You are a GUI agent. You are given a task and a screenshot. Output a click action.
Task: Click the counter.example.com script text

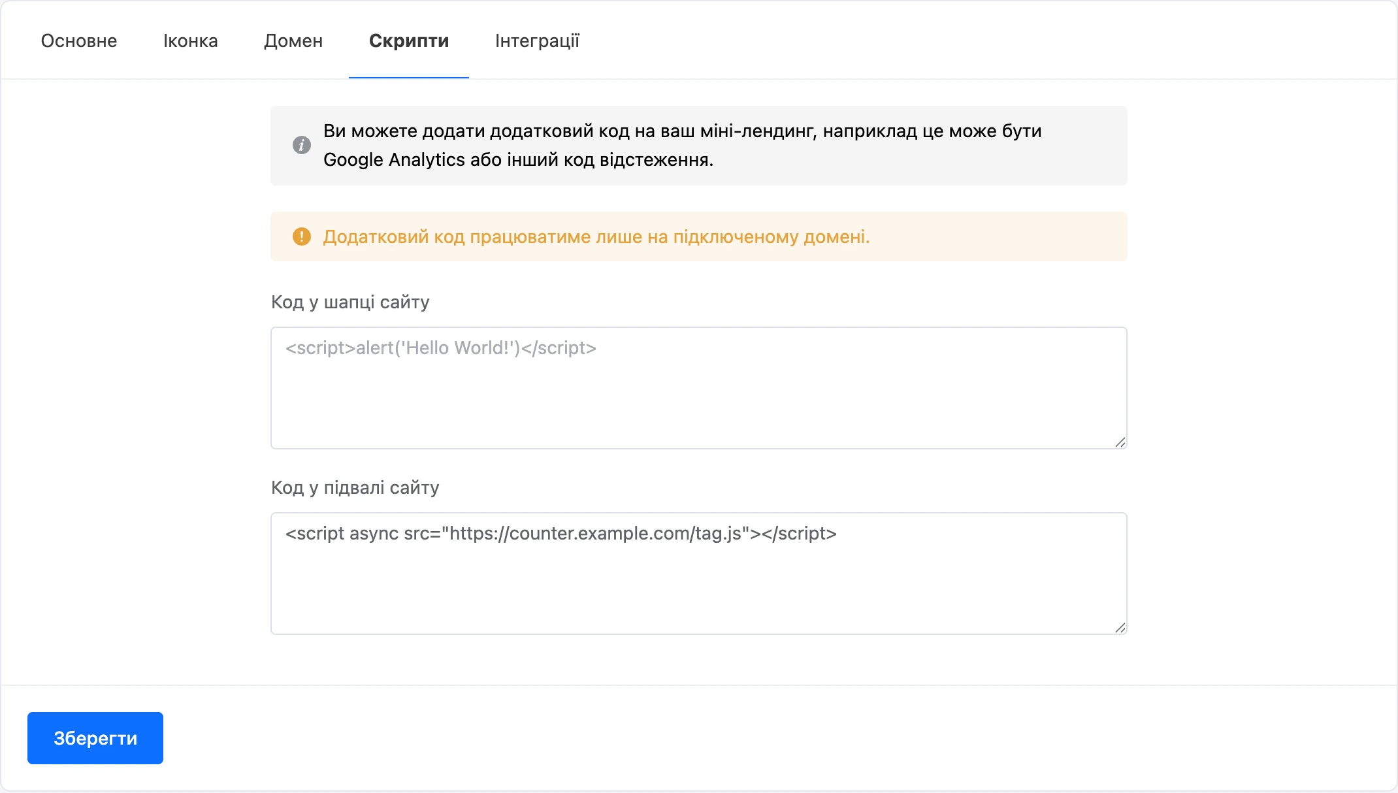click(561, 534)
